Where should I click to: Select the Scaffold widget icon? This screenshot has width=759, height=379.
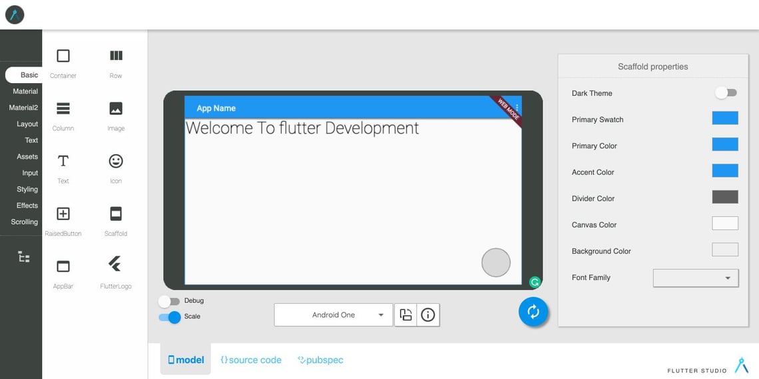(116, 213)
